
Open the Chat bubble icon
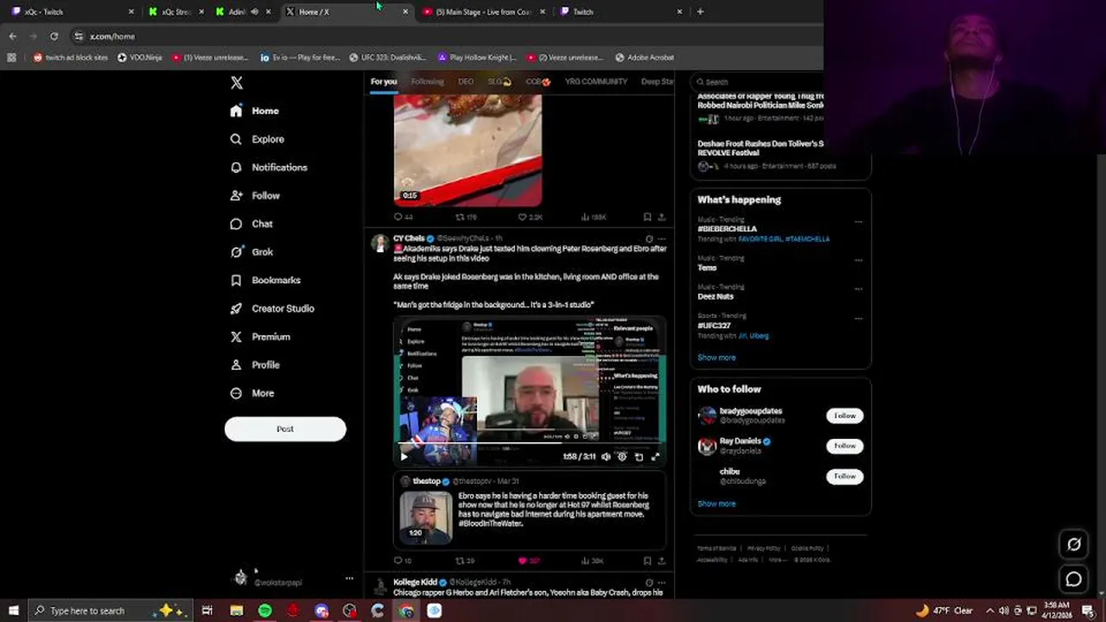pyautogui.click(x=236, y=224)
